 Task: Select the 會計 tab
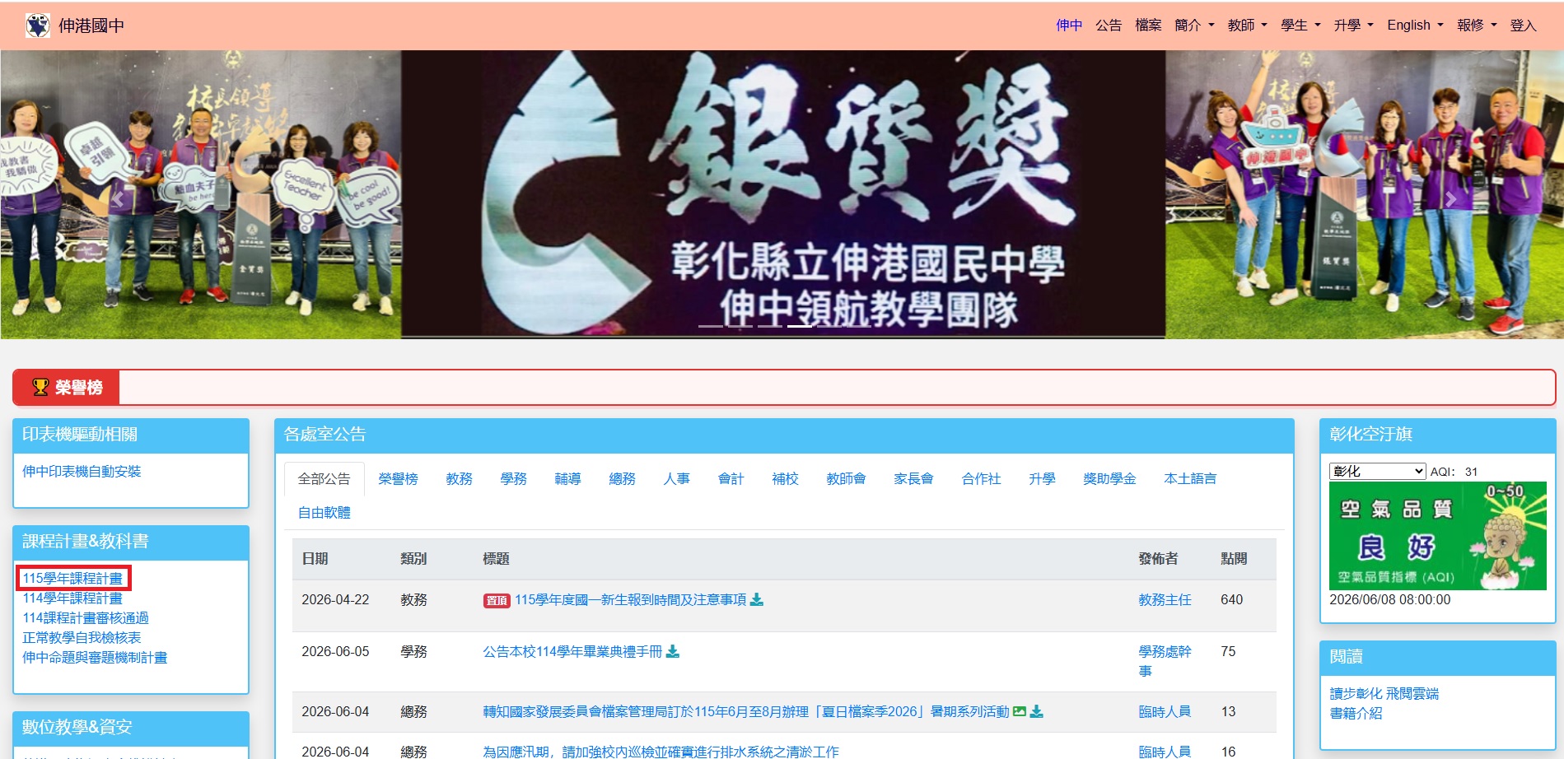point(731,479)
